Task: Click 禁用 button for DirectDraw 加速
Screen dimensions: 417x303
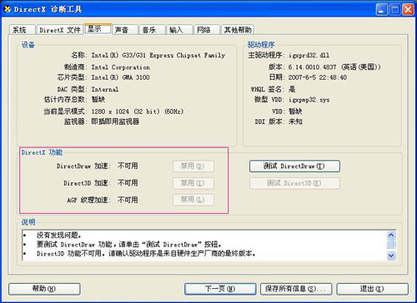Action: coord(193,166)
